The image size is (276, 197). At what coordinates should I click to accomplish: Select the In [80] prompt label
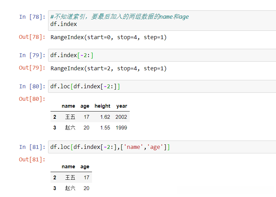click(x=32, y=87)
